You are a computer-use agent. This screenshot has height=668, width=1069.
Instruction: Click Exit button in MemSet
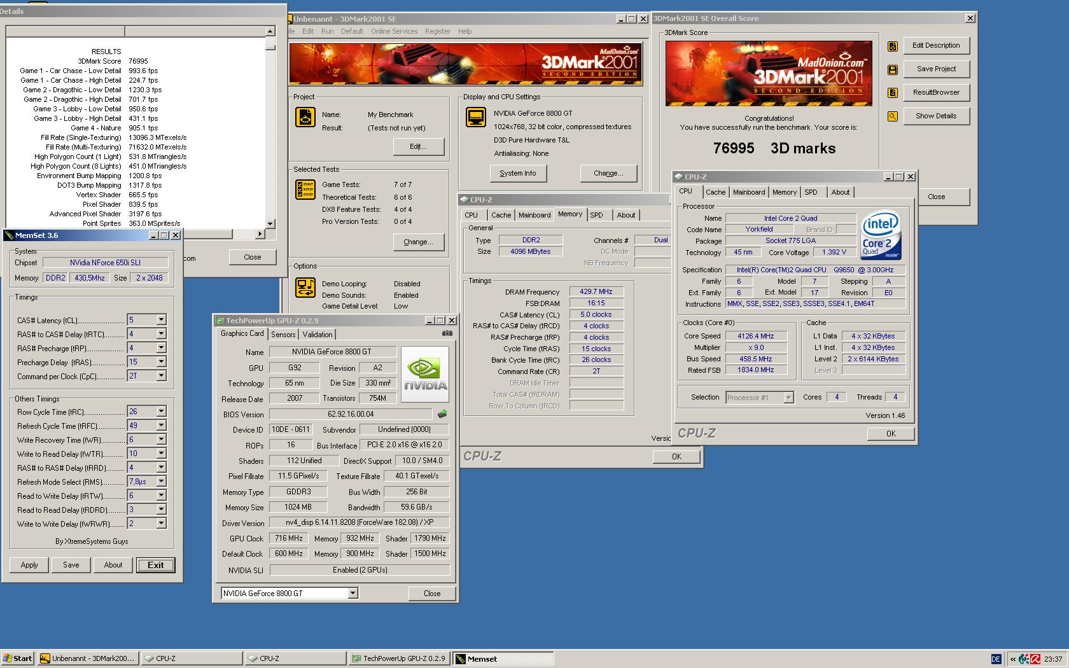click(x=156, y=565)
